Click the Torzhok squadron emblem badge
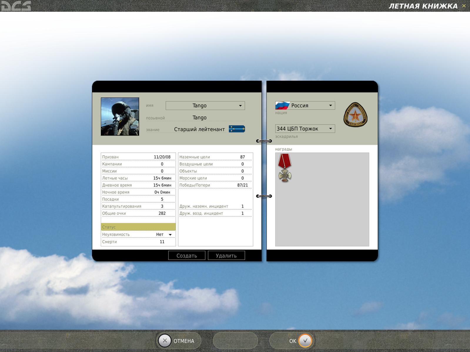 pos(355,114)
